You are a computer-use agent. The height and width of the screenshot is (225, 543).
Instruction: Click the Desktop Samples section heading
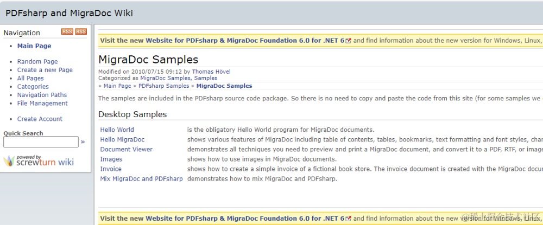tap(132, 114)
